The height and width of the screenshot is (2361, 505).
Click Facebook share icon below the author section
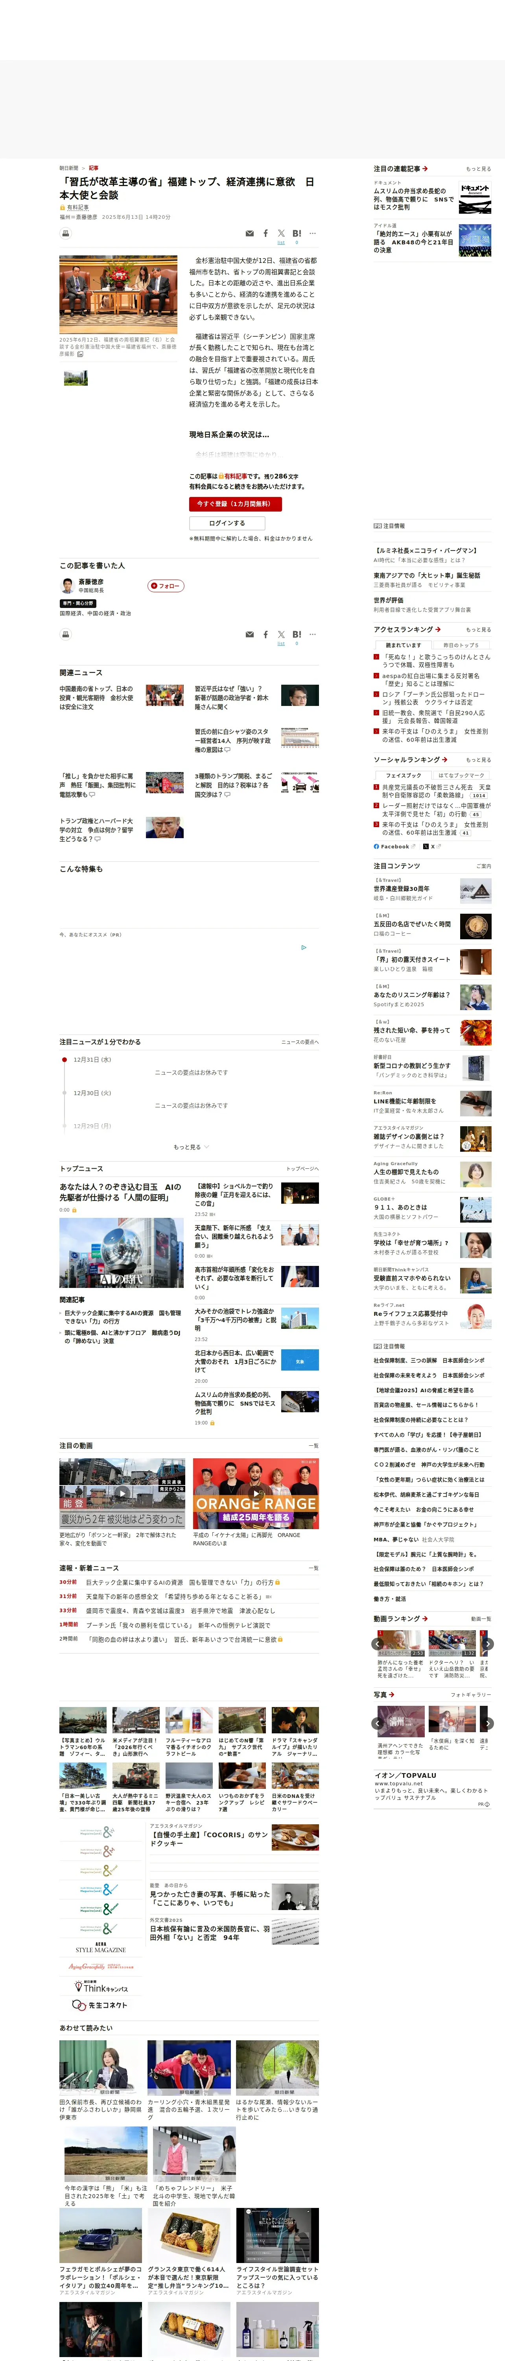(x=266, y=634)
